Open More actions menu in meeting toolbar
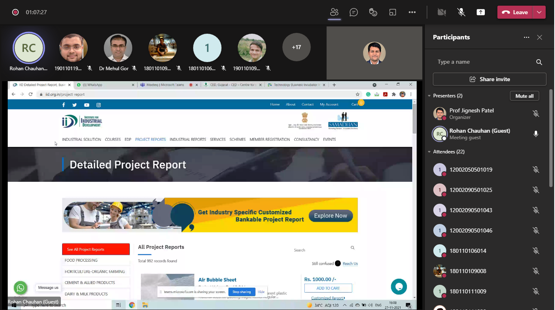The height and width of the screenshot is (310, 555). [412, 12]
